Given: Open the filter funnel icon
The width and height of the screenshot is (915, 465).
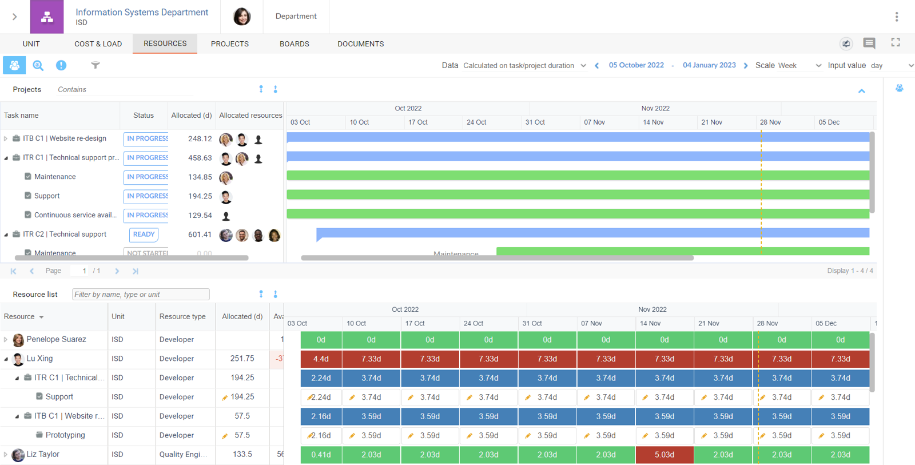Looking at the screenshot, I should pyautogui.click(x=96, y=65).
